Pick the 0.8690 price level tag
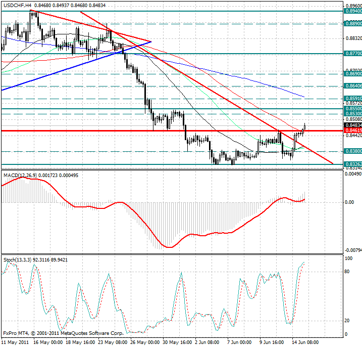The width and height of the screenshot is (362, 346). pyautogui.click(x=352, y=74)
